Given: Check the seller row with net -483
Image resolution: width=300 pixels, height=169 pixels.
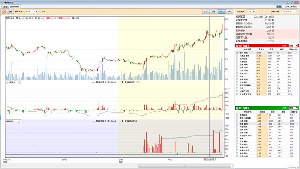Looking at the screenshot, I should pyautogui.click(x=237, y=121).
